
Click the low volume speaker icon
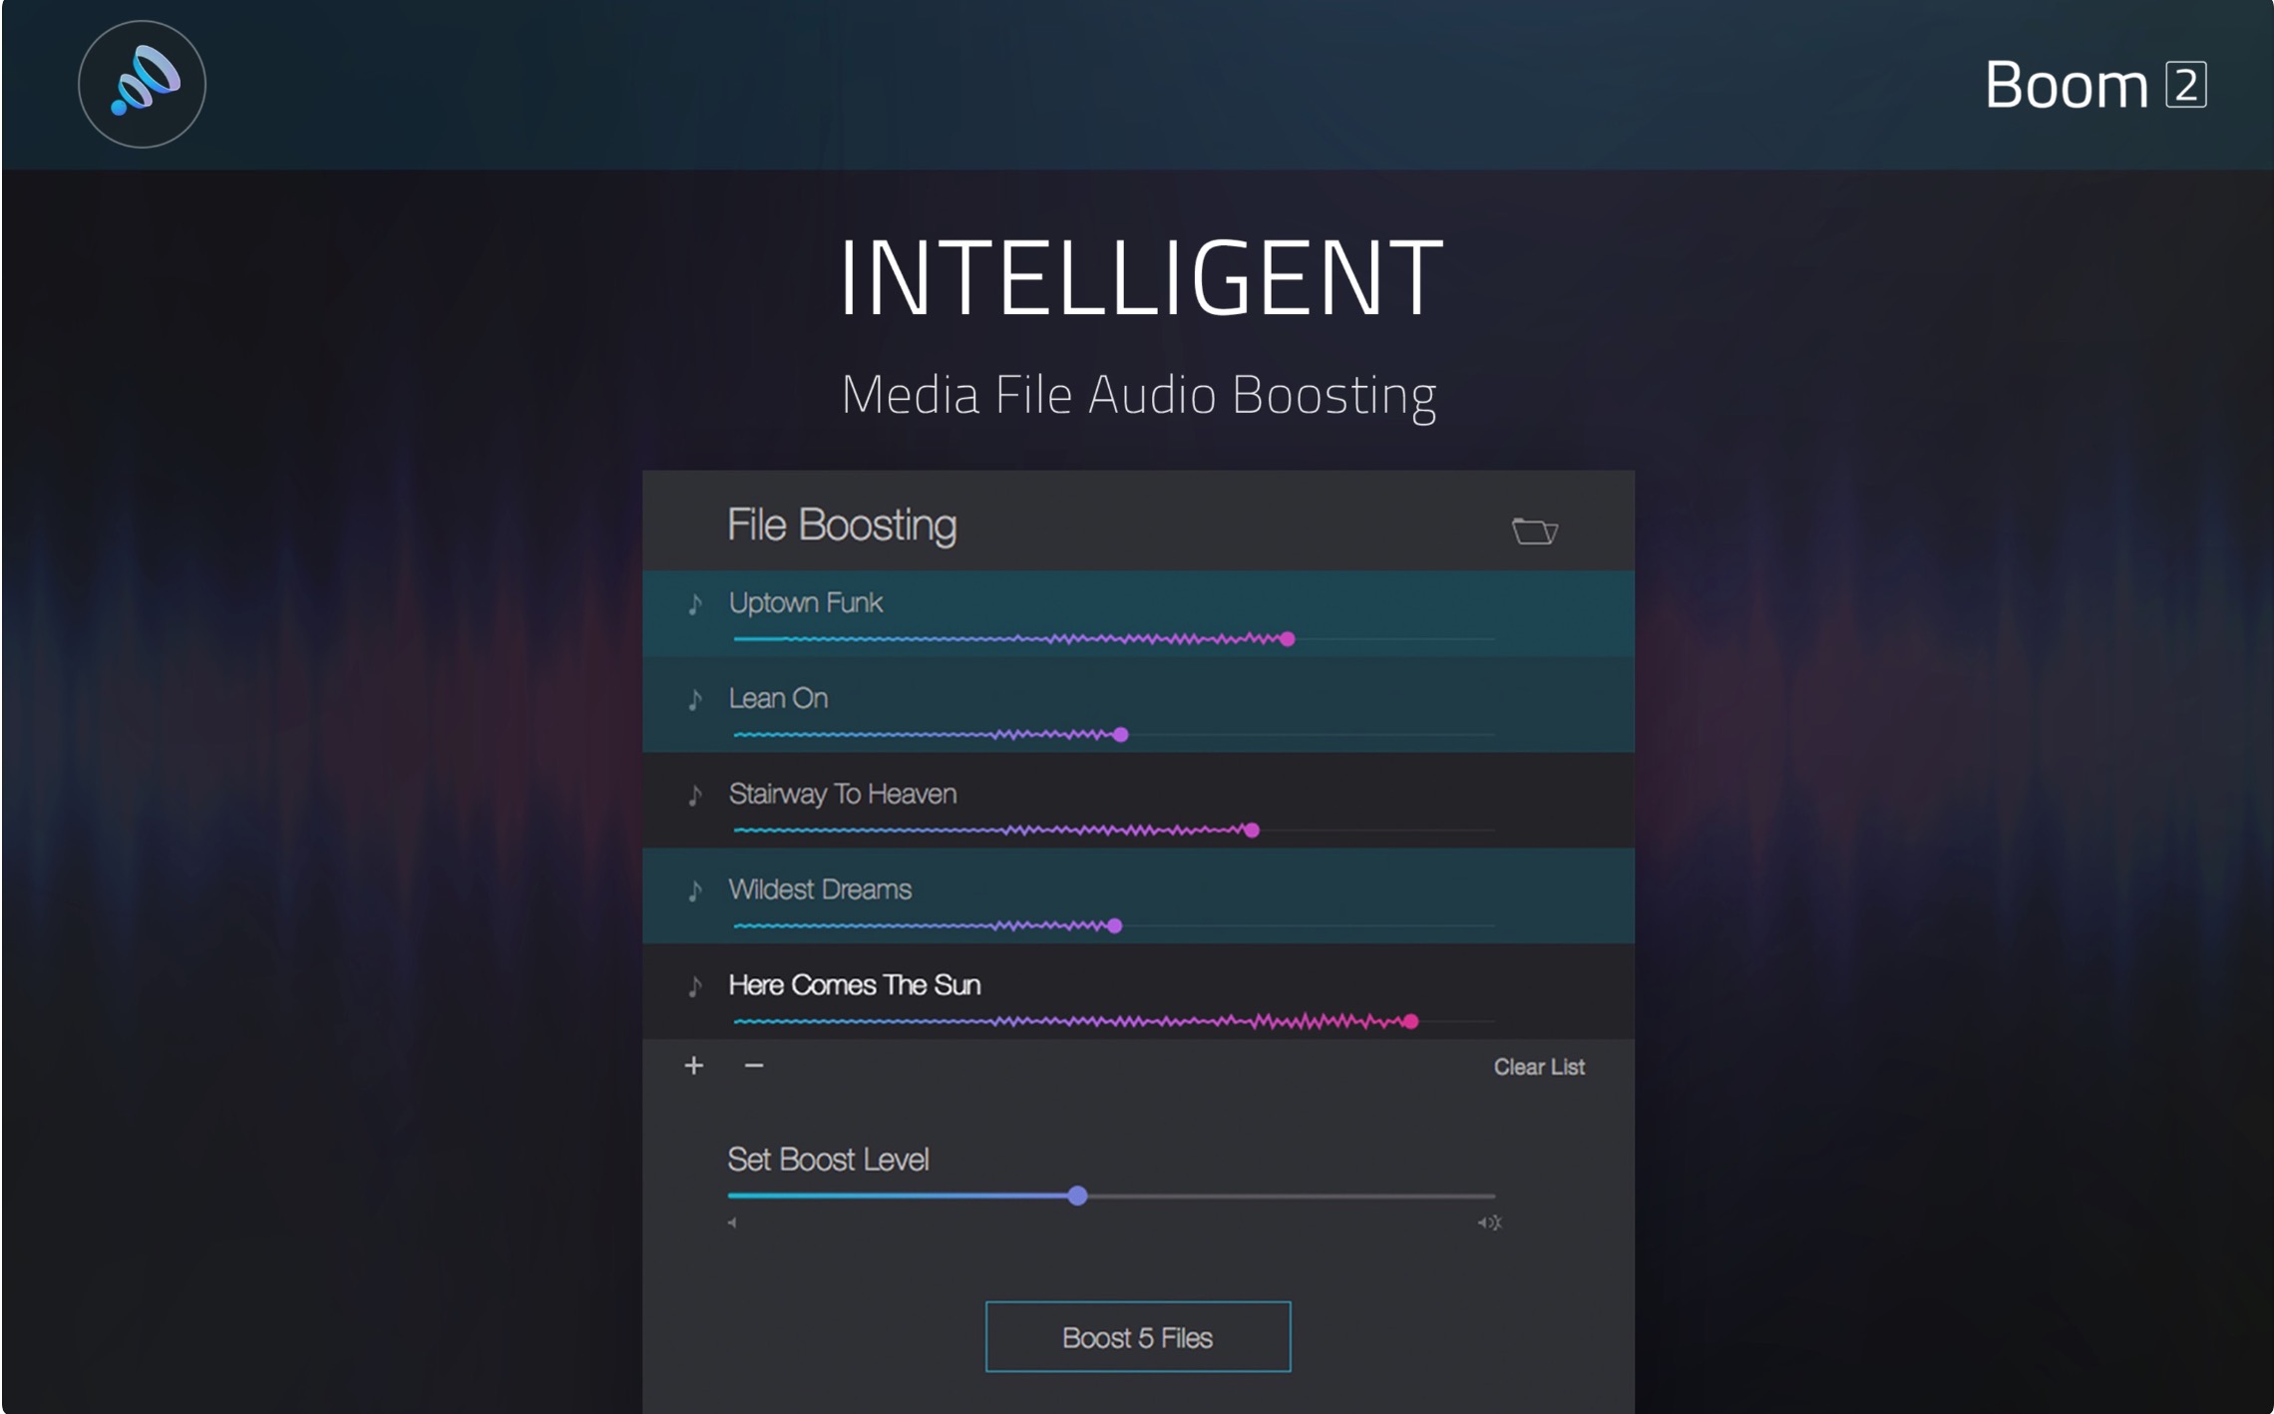[732, 1223]
